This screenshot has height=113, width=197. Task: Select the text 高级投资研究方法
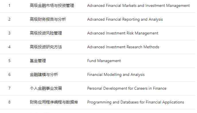point(46,47)
